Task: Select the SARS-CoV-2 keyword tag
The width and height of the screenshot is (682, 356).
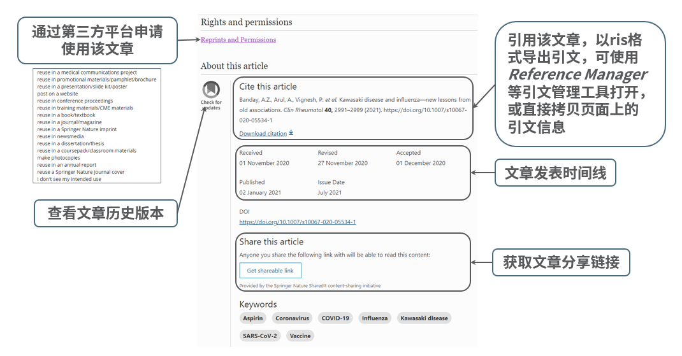Action: click(259, 336)
